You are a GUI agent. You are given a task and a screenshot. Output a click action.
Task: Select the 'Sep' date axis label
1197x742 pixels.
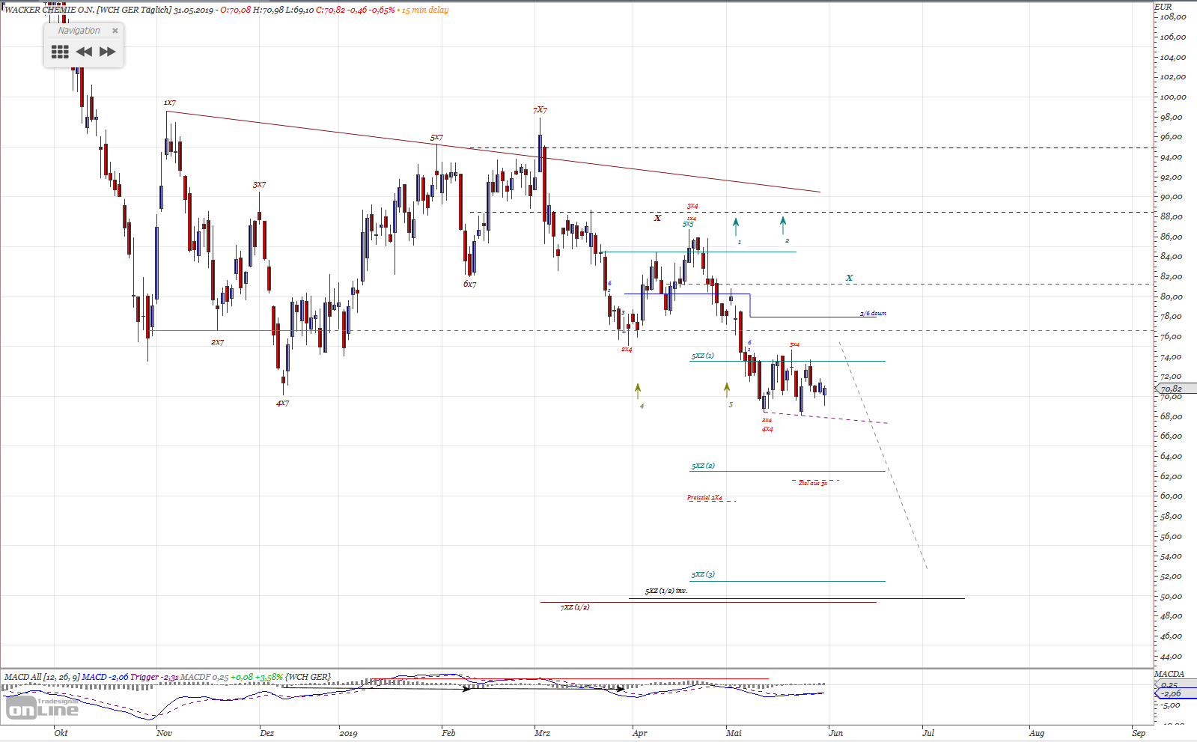tap(1139, 733)
